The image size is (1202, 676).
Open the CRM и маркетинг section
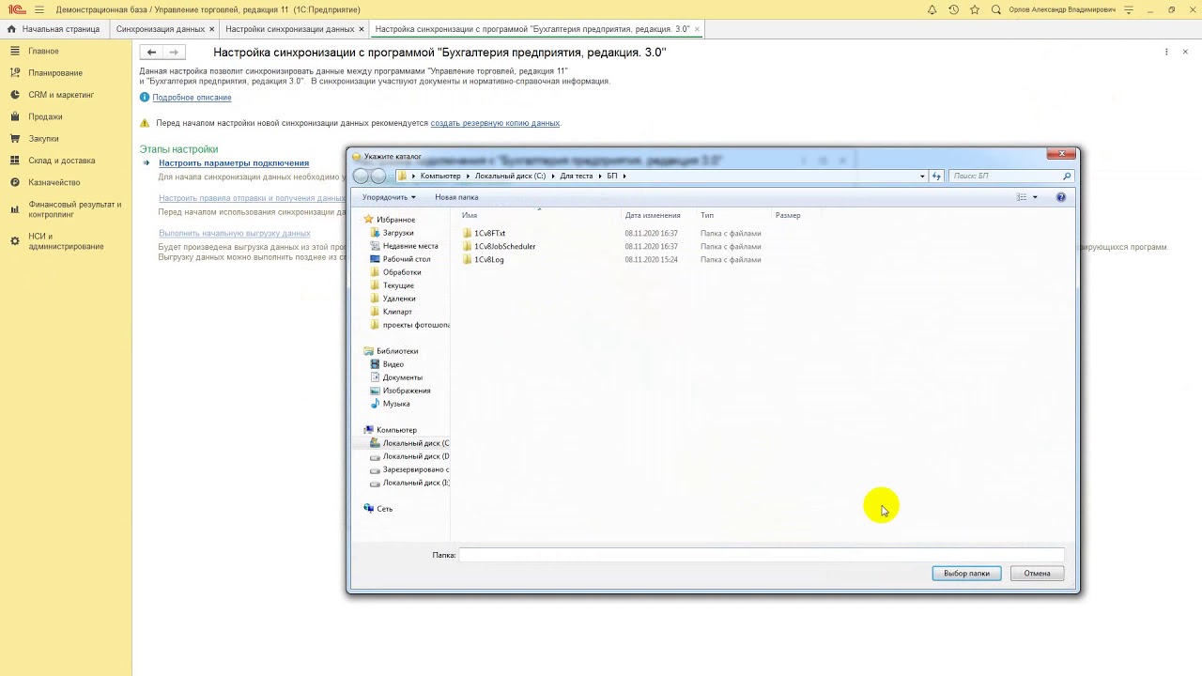pos(61,95)
